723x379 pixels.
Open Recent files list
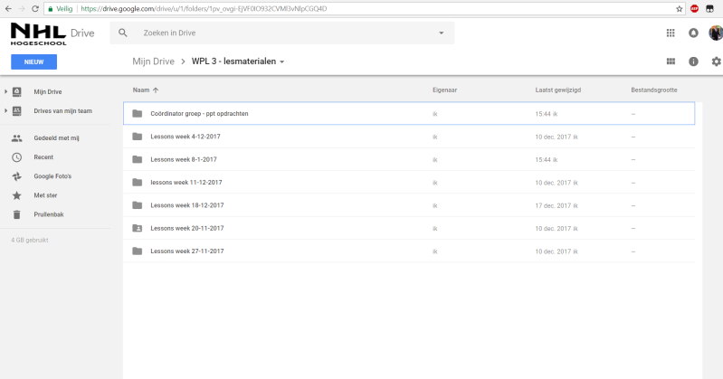pos(43,157)
